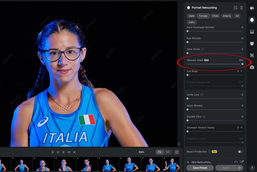Screen dimensions: 257x172
Task: Open the background adjustments panel icon
Action: pyautogui.click(x=252, y=32)
